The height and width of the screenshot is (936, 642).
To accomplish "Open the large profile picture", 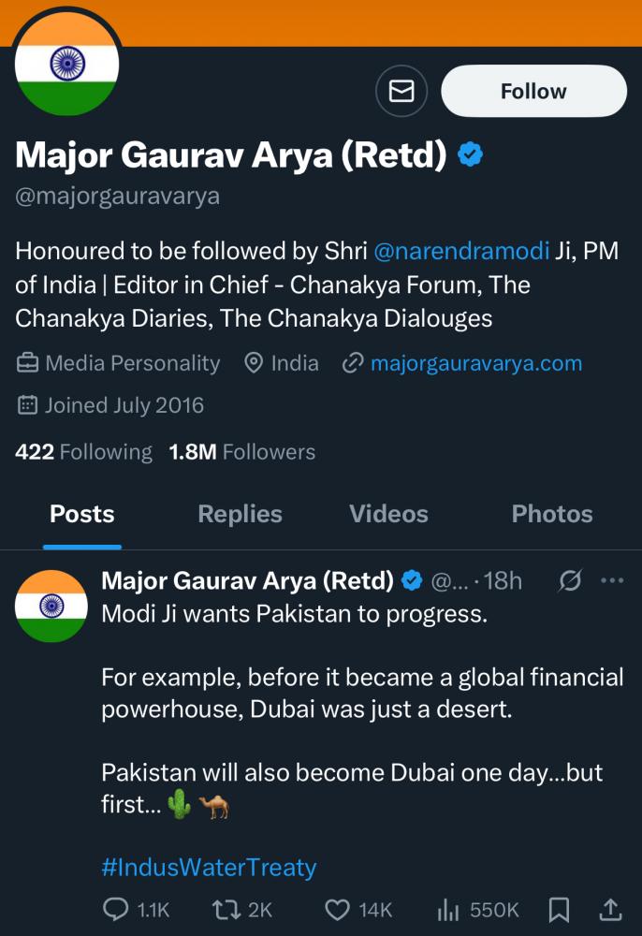I will click(x=67, y=66).
